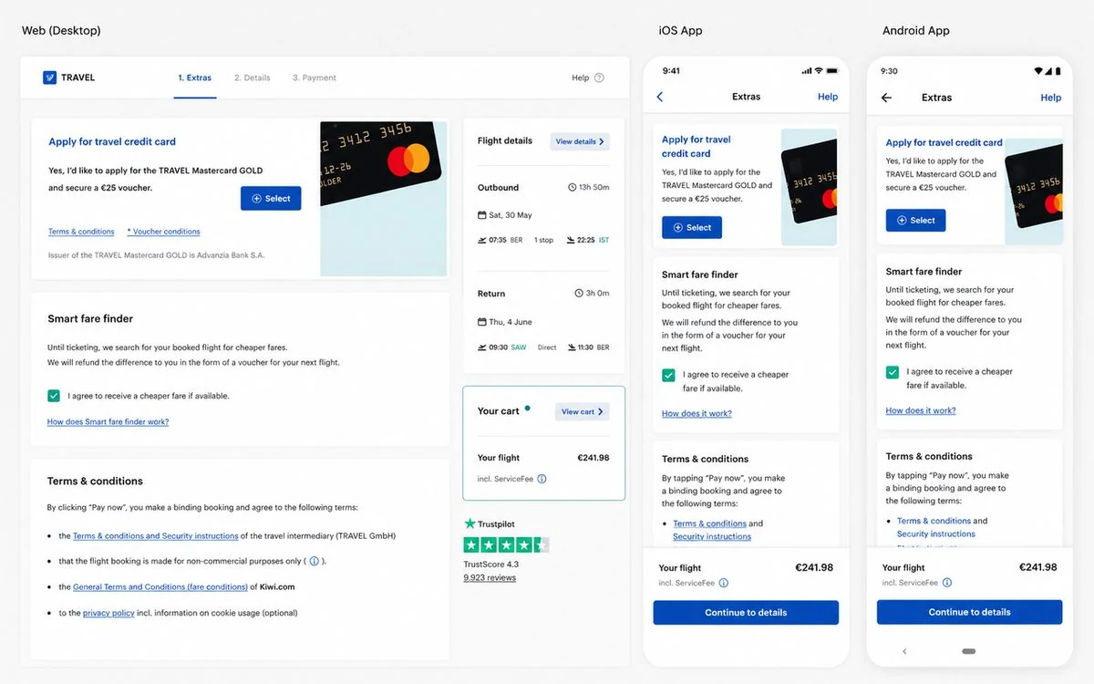
Task: Open Voucher conditions link on web
Action: click(163, 232)
